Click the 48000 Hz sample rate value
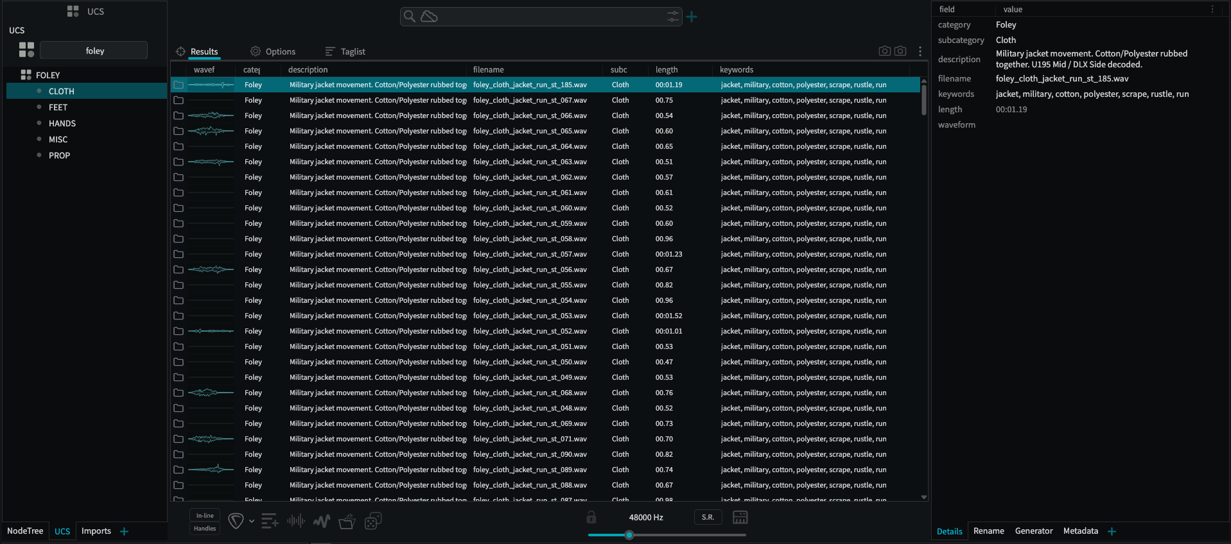 coord(646,517)
